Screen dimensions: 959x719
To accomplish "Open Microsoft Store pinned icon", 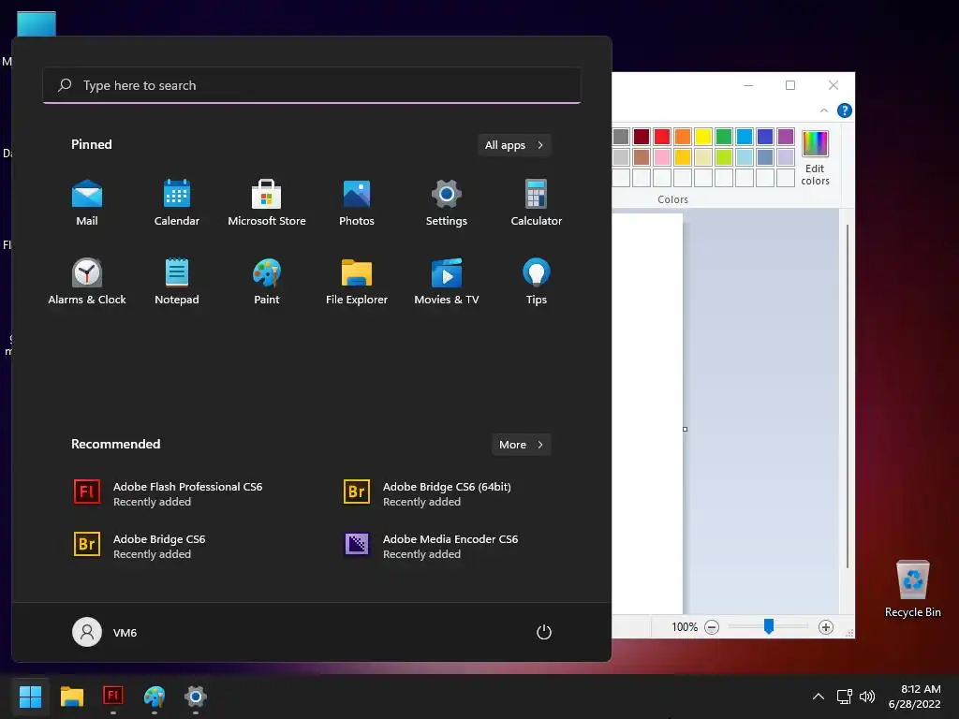I will pyautogui.click(x=267, y=203).
